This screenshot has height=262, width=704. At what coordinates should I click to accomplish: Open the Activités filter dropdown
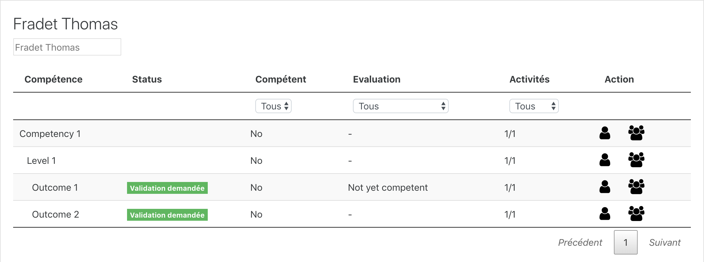534,106
